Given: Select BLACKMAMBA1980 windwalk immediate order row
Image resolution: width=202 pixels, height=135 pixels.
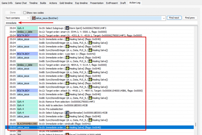Looking at the screenshot, I should [99, 124].
